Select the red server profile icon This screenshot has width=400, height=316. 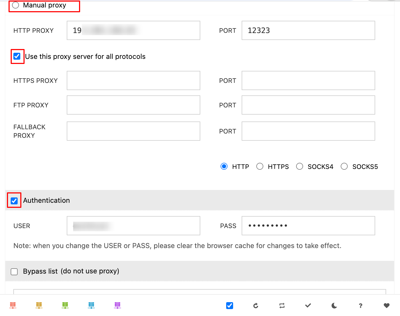click(13, 305)
